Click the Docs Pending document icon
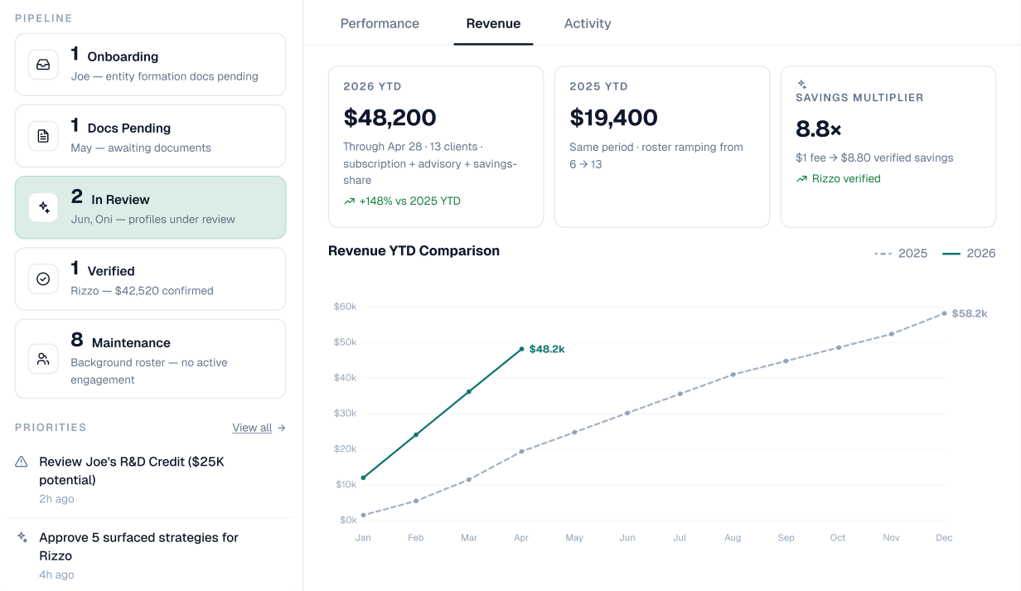 coord(43,136)
